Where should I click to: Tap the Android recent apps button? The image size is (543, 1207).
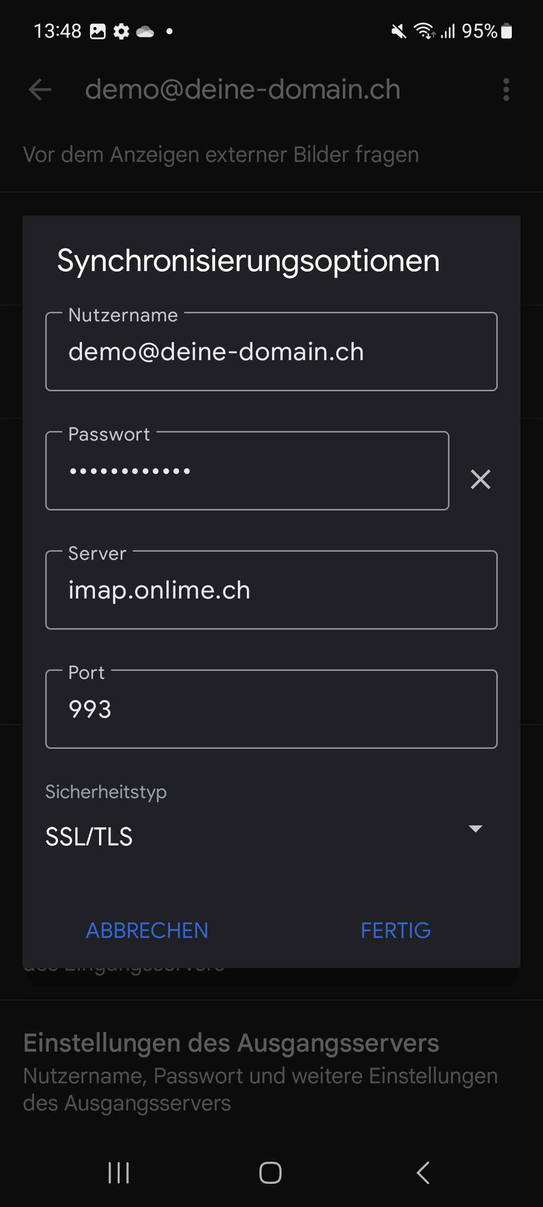point(119,1173)
